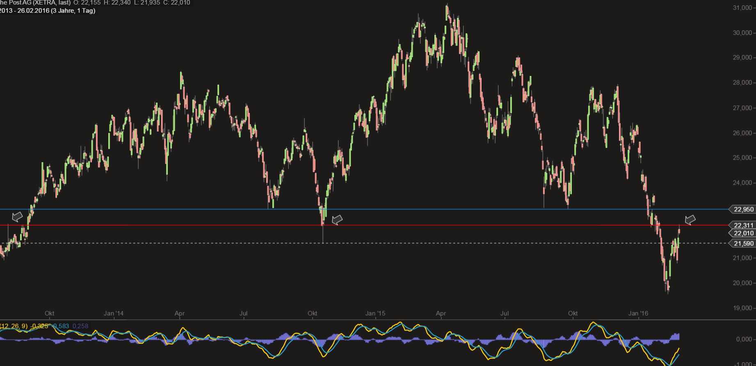Click the blue MACD value 0,583
The image size is (756, 366).
[60, 326]
